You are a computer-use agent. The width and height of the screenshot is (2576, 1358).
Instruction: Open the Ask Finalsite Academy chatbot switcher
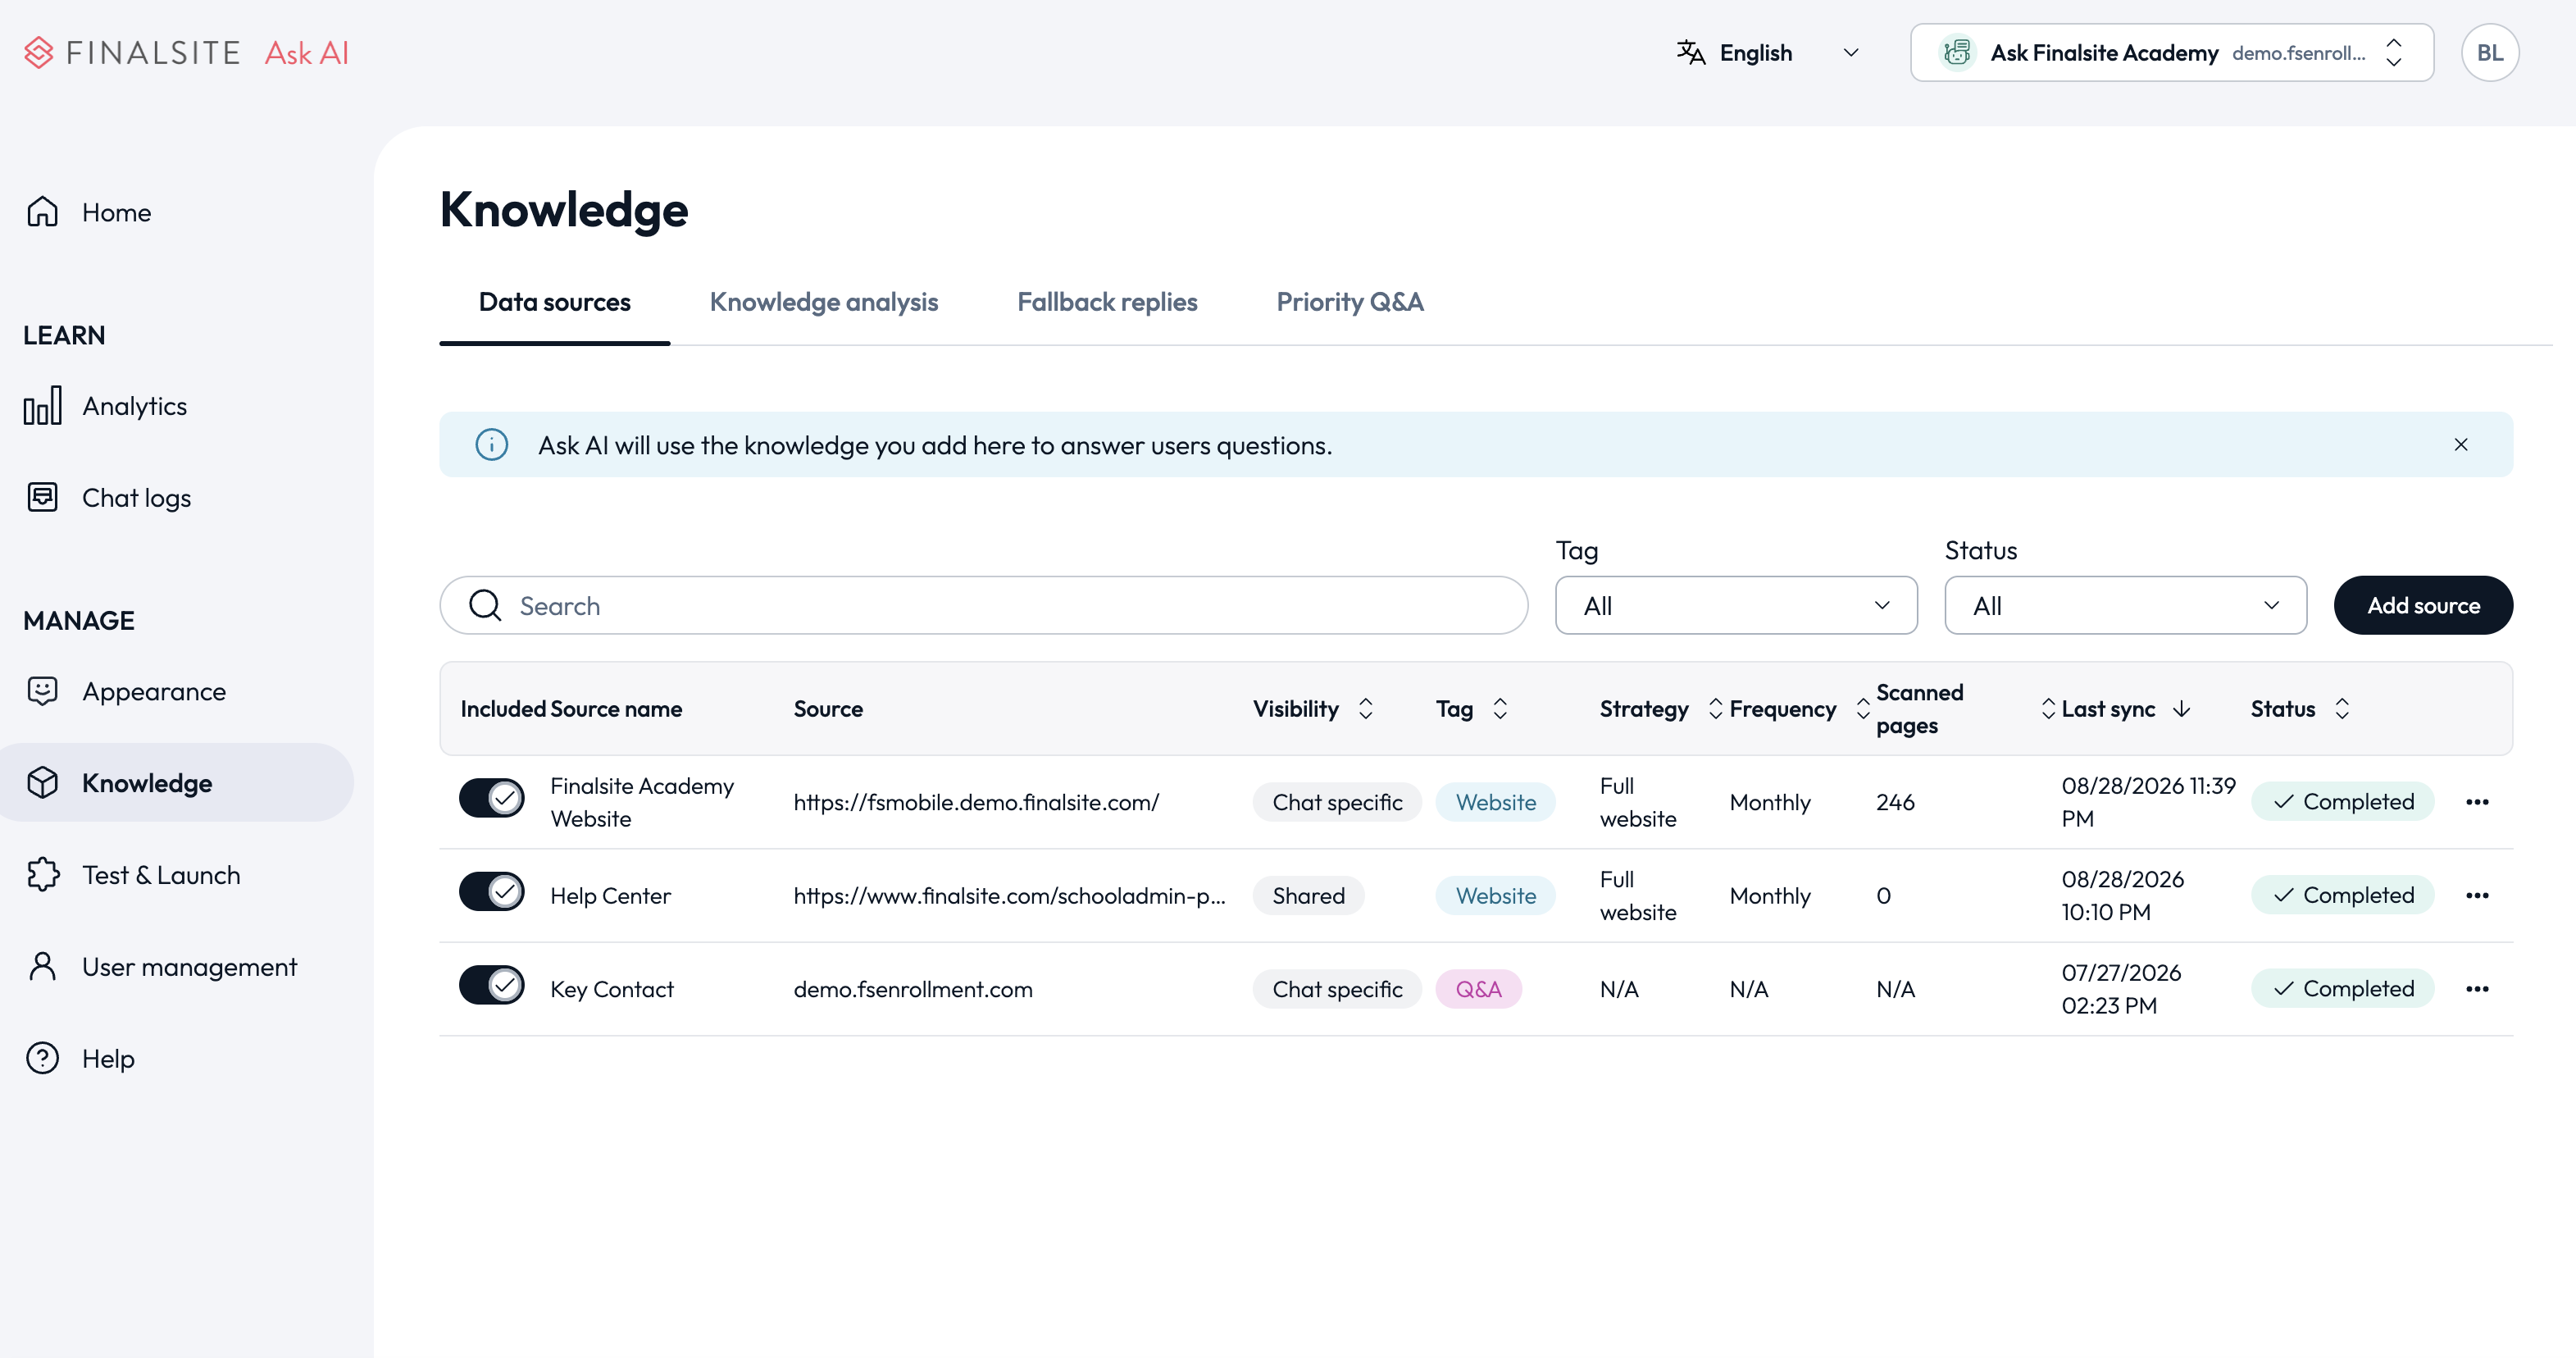[2172, 53]
